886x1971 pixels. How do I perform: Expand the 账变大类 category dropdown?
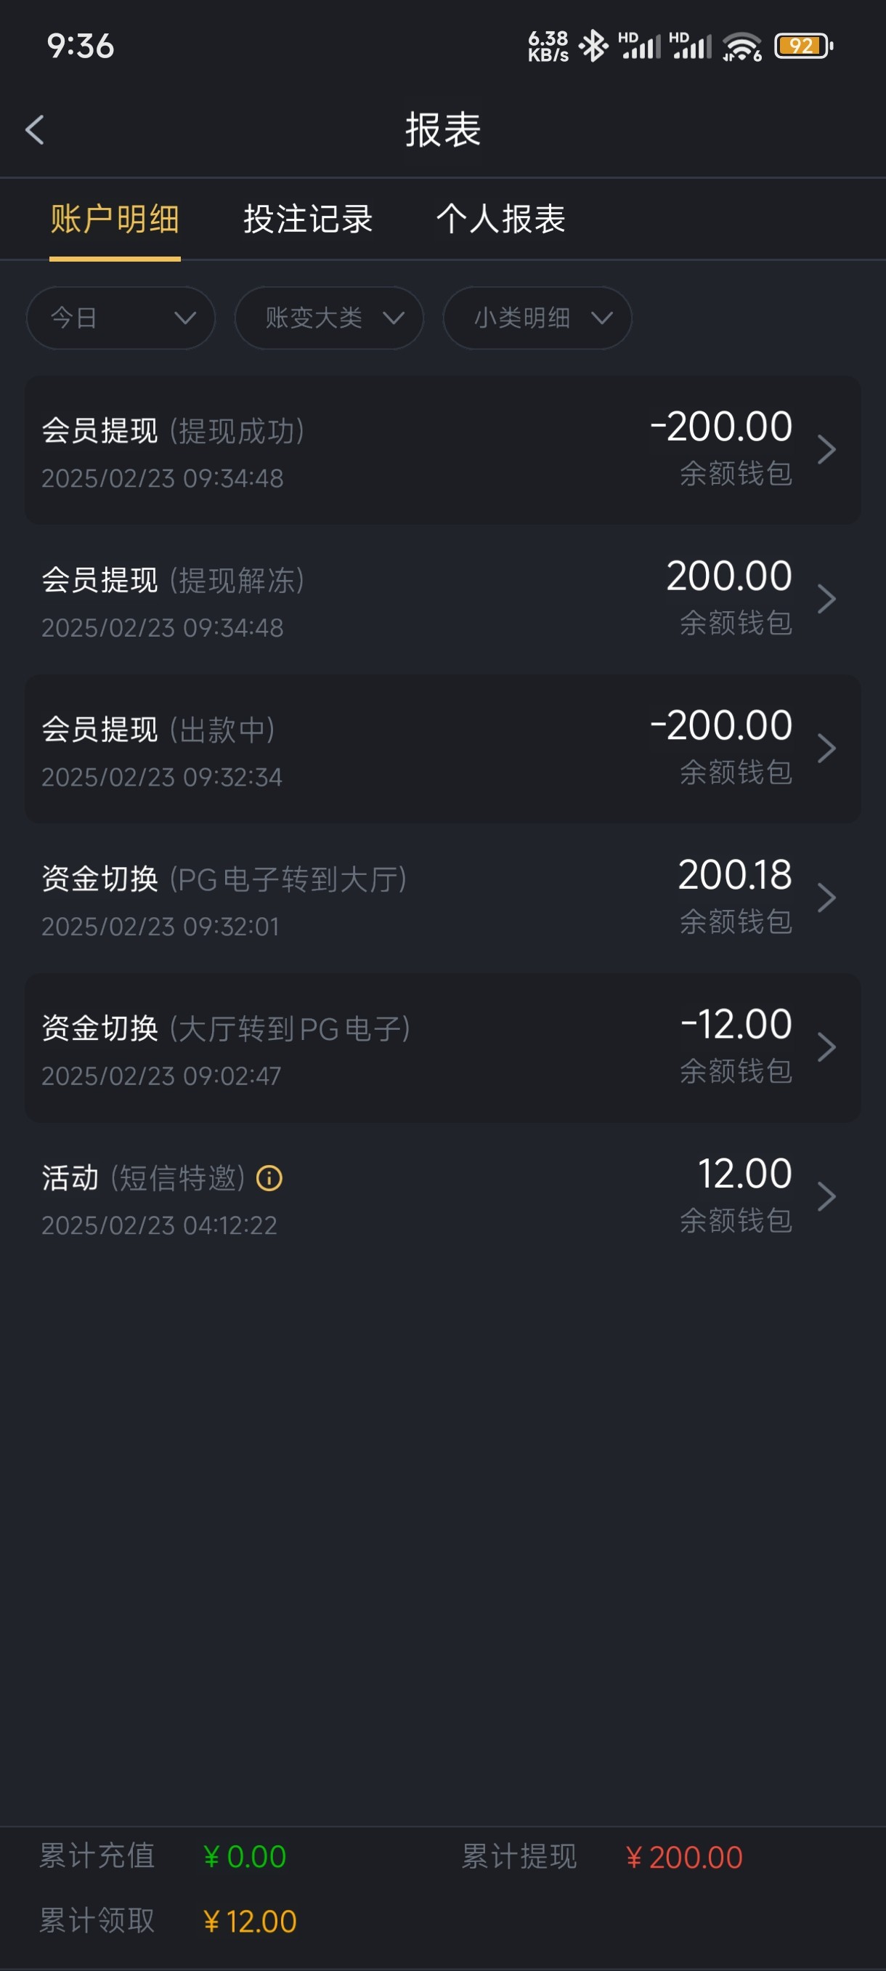(x=330, y=318)
